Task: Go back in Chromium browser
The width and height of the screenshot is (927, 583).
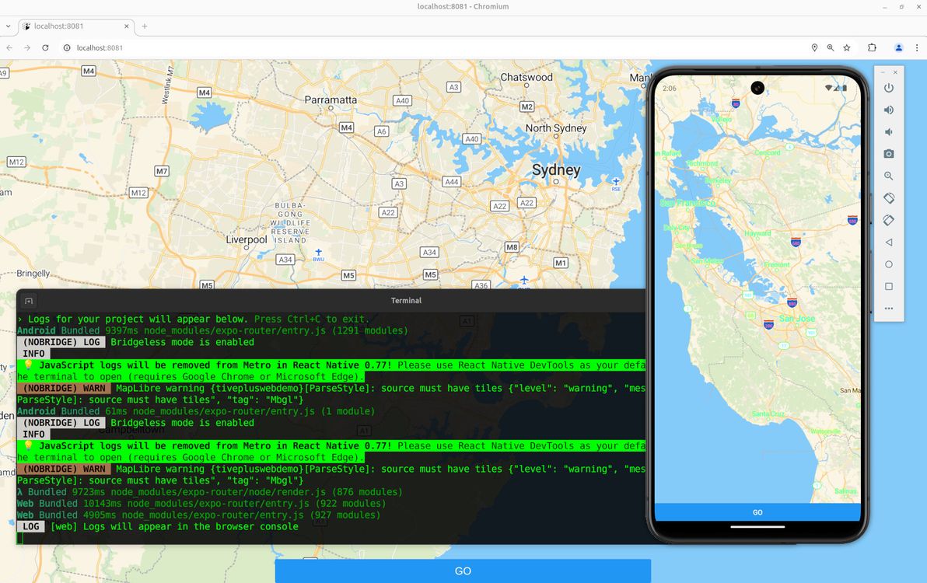Action: tap(9, 48)
